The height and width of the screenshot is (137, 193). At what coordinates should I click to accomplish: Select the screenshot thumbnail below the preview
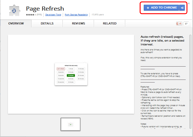click(x=70, y=124)
